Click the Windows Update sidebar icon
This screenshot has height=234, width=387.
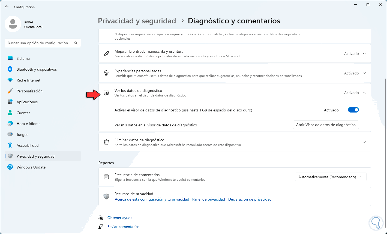tap(10, 167)
